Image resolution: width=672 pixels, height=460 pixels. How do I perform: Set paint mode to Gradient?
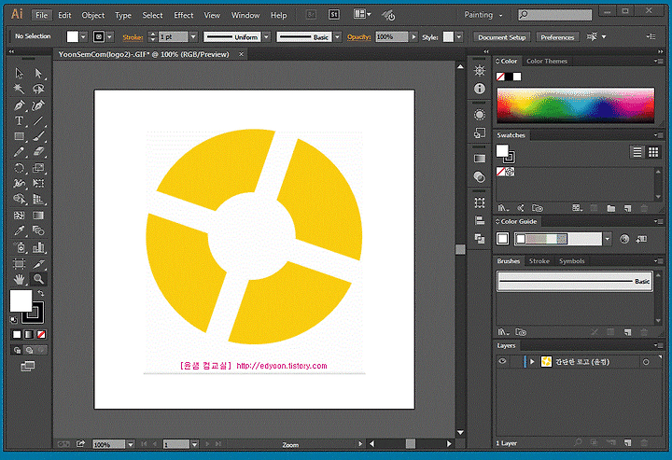click(29, 335)
